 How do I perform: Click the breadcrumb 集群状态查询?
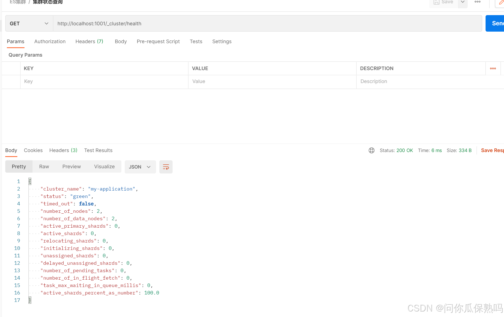click(x=48, y=2)
